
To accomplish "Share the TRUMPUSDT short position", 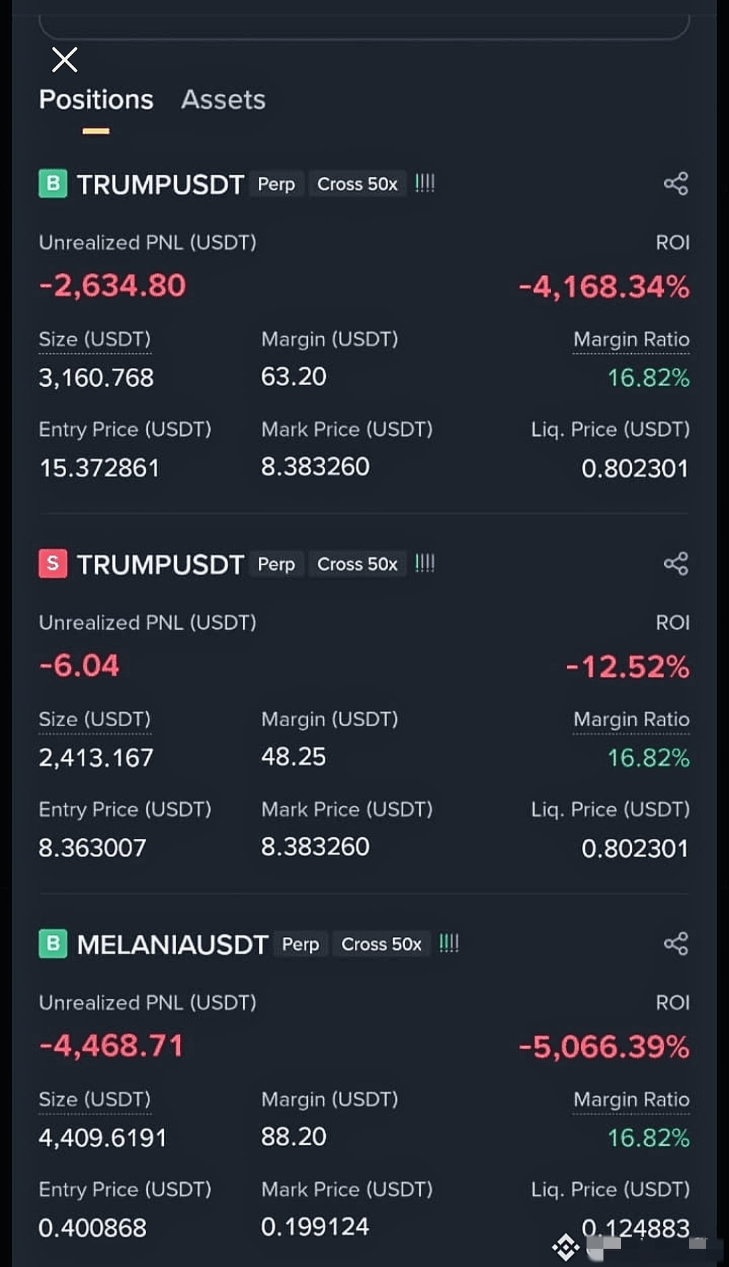I will click(676, 564).
